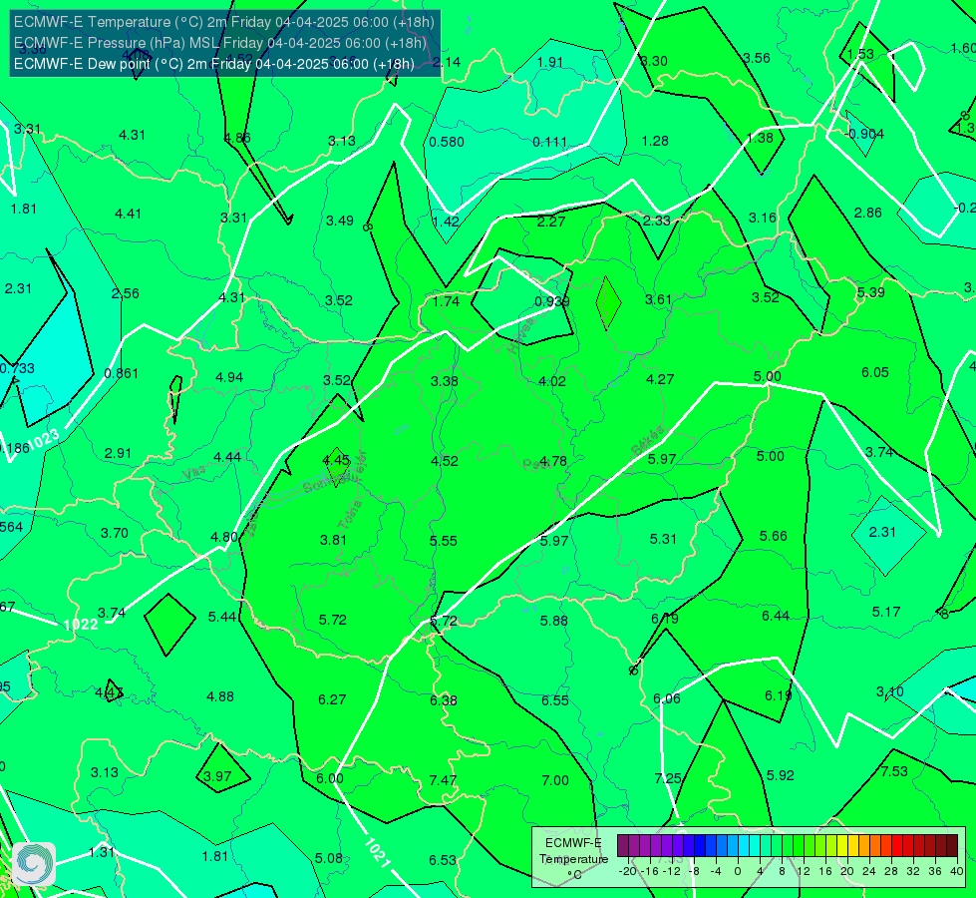
Task: Click the 5.08 dew point value
Action: [329, 858]
